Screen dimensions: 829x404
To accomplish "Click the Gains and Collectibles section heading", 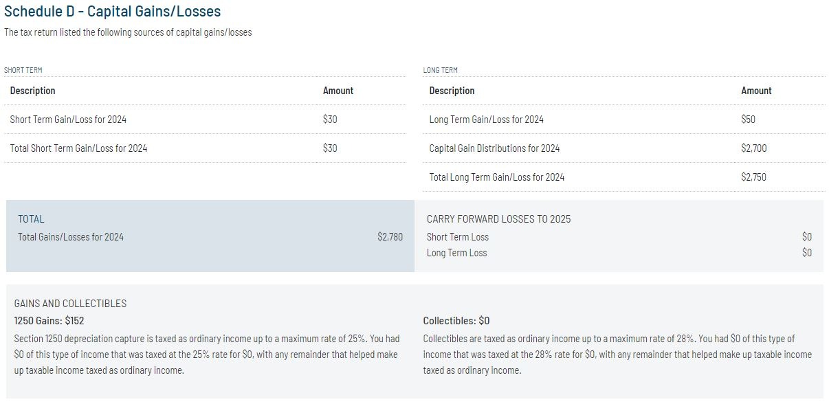I will pyautogui.click(x=70, y=304).
